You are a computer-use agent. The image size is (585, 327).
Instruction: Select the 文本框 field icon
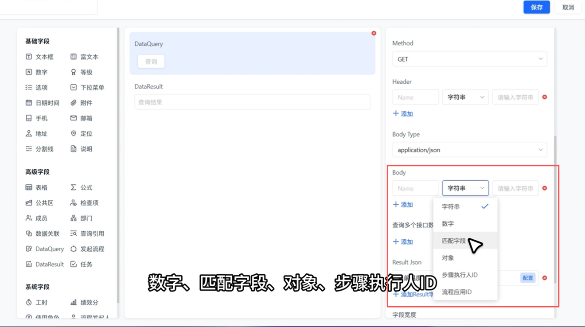click(29, 57)
